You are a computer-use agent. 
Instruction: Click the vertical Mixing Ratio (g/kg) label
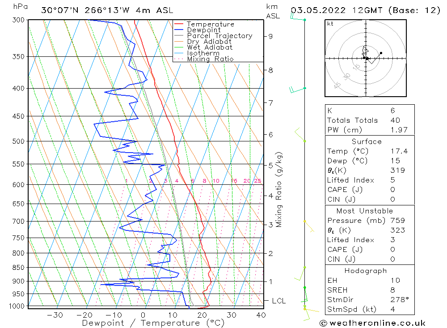tap(279, 190)
